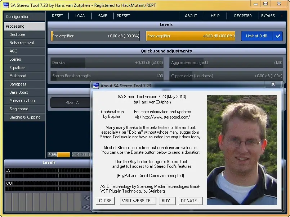Go to the AGC page

point(24,51)
